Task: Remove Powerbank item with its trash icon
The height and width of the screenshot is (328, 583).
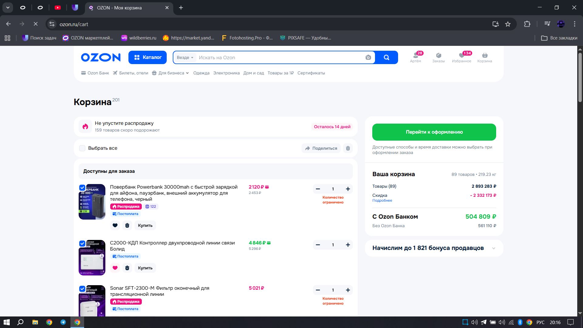Action: click(x=127, y=225)
